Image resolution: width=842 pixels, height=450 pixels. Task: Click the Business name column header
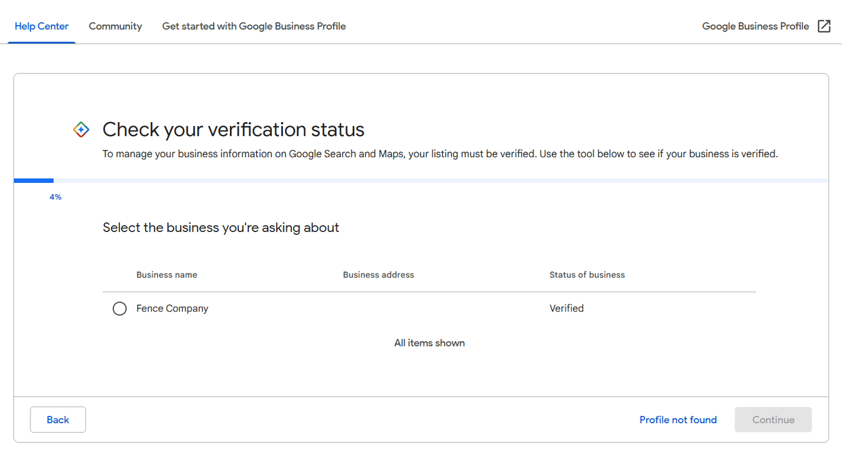[167, 275]
